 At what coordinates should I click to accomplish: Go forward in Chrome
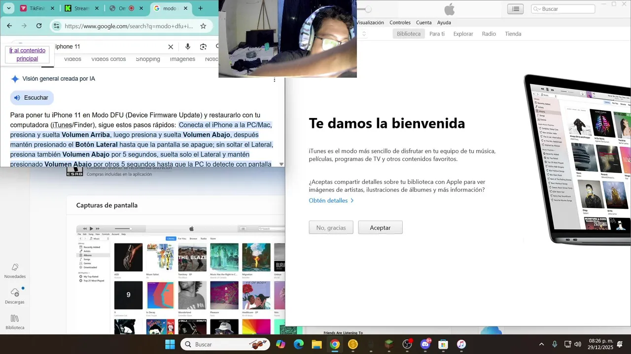tap(24, 26)
